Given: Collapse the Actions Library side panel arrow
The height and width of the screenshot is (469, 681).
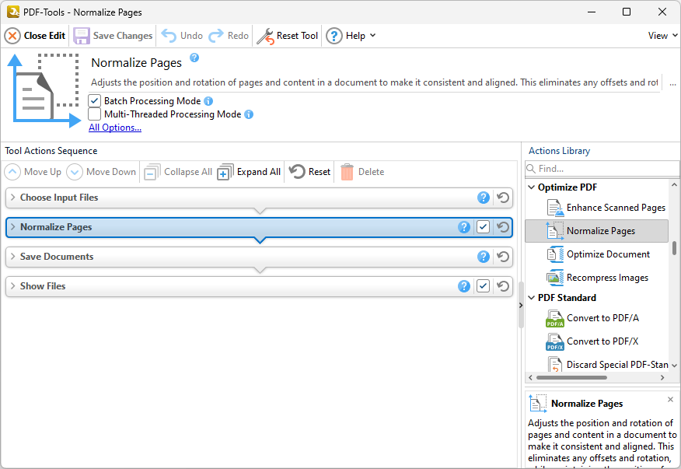Looking at the screenshot, I should tap(521, 306).
